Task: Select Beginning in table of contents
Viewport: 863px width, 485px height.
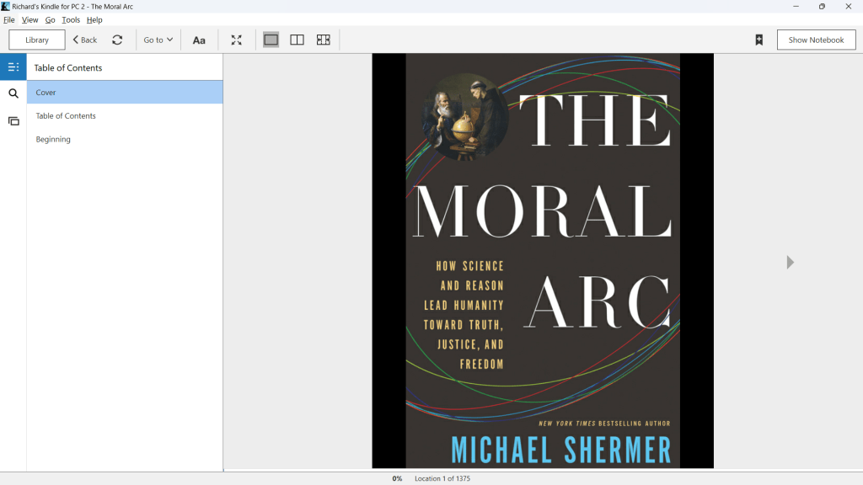Action: click(53, 139)
